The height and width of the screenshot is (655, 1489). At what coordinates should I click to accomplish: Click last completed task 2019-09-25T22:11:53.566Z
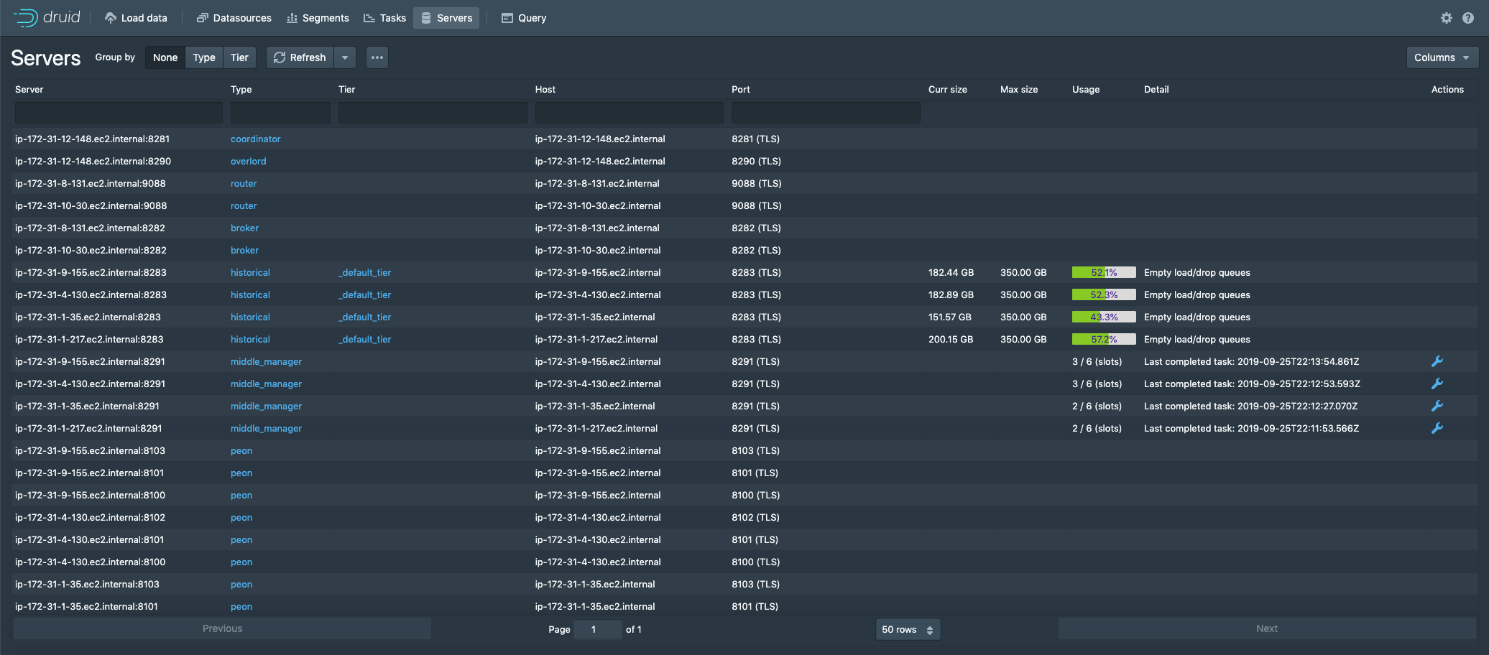(x=1251, y=428)
